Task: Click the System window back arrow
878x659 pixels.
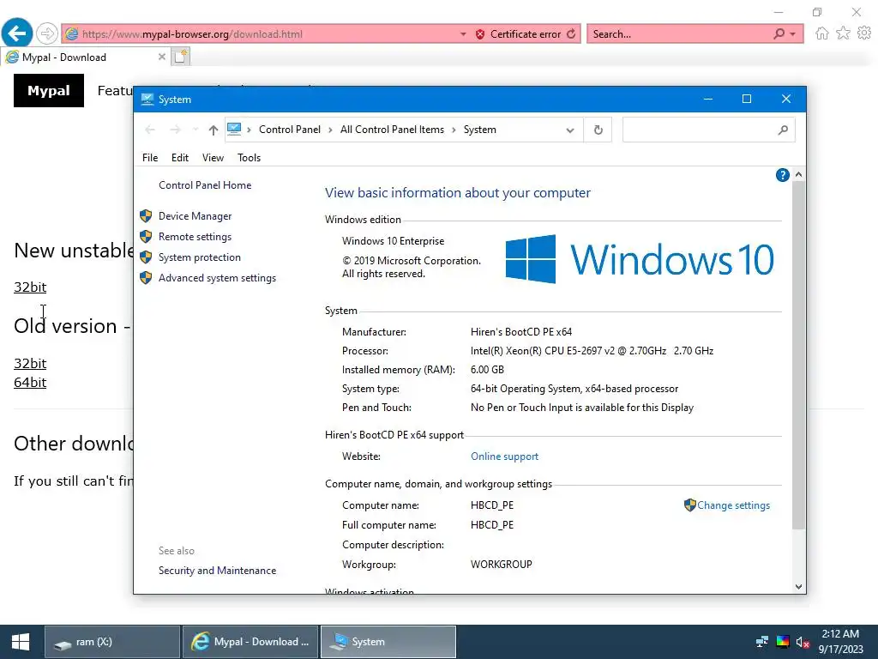Action: pos(149,130)
